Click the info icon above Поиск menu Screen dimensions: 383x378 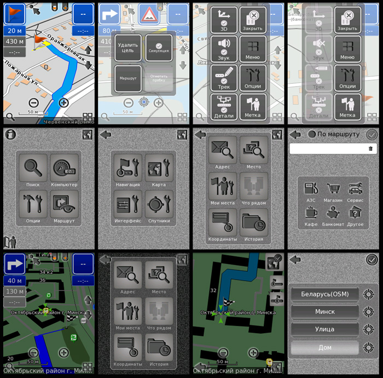pyautogui.click(x=10, y=135)
